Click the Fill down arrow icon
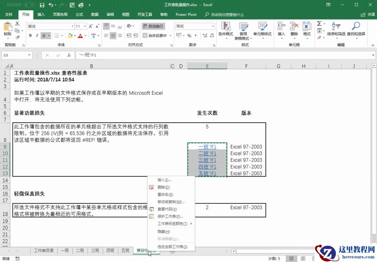377x262 pixels. coord(319,31)
